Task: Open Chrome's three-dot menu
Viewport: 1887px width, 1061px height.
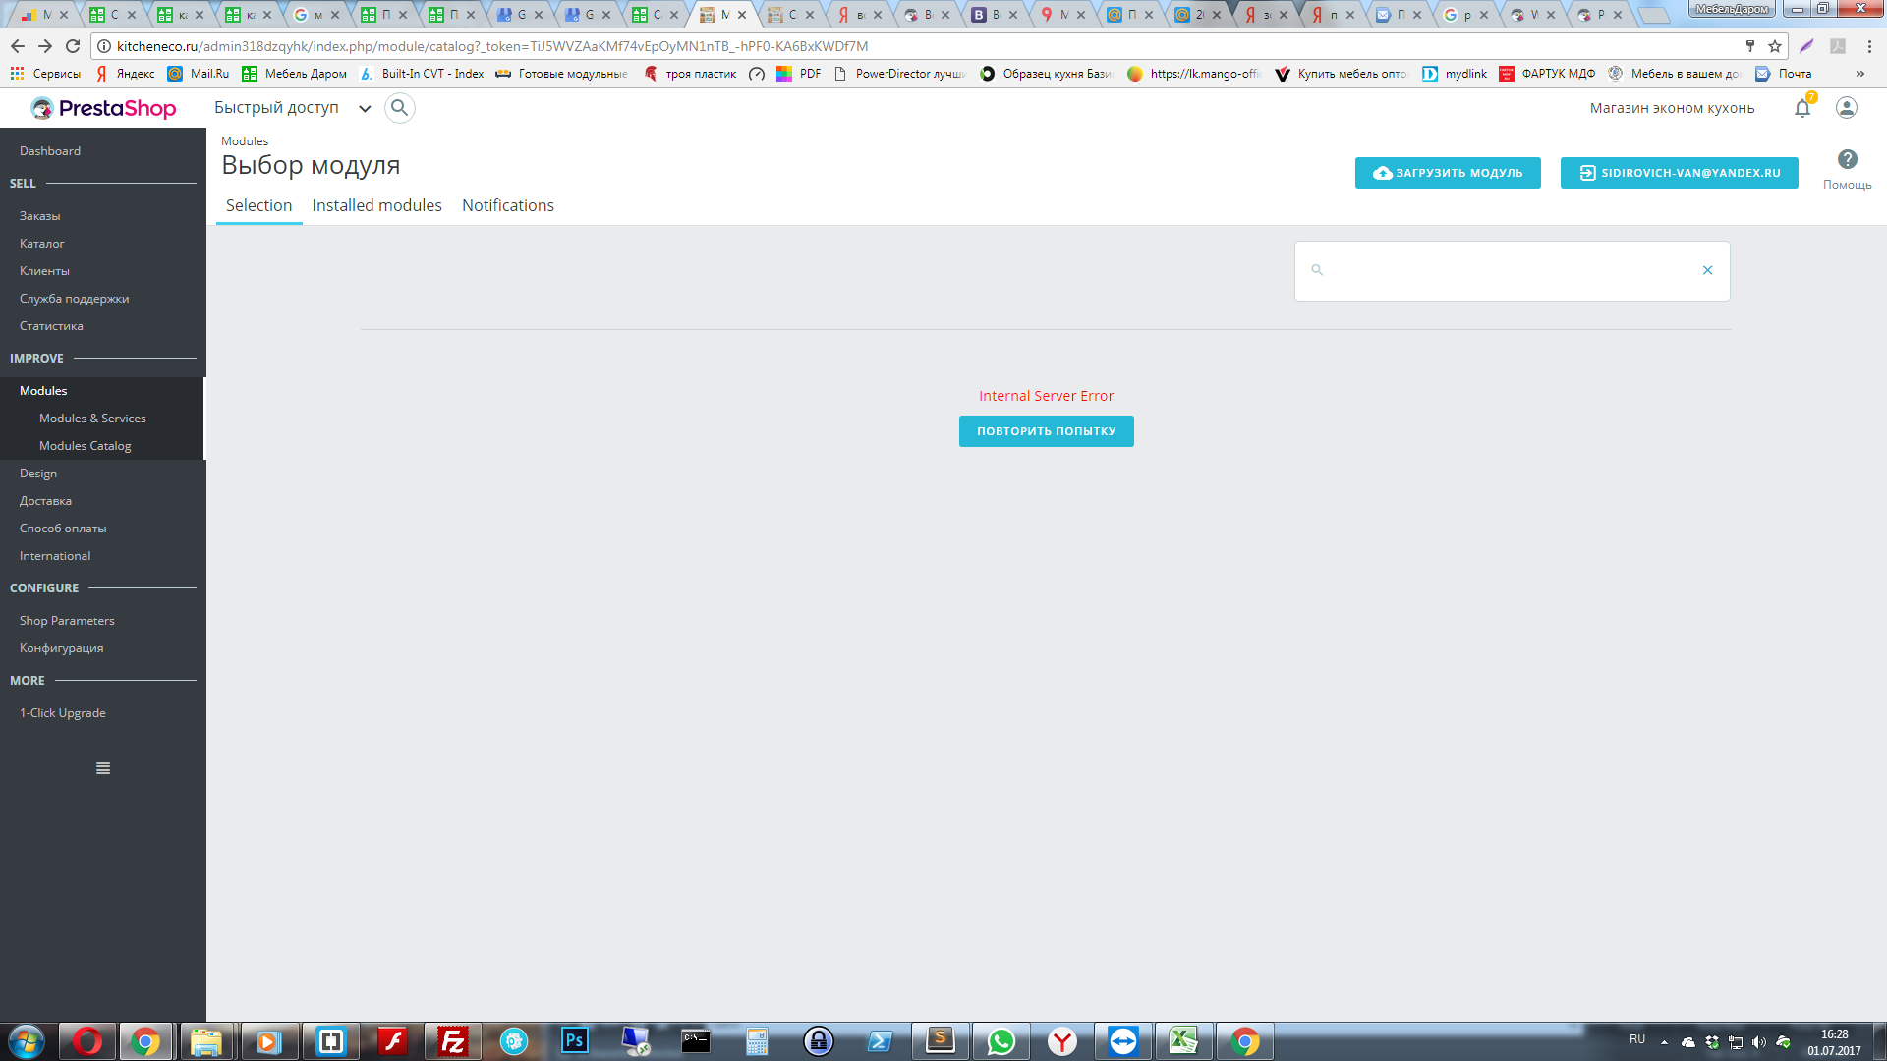Action: [1869, 46]
